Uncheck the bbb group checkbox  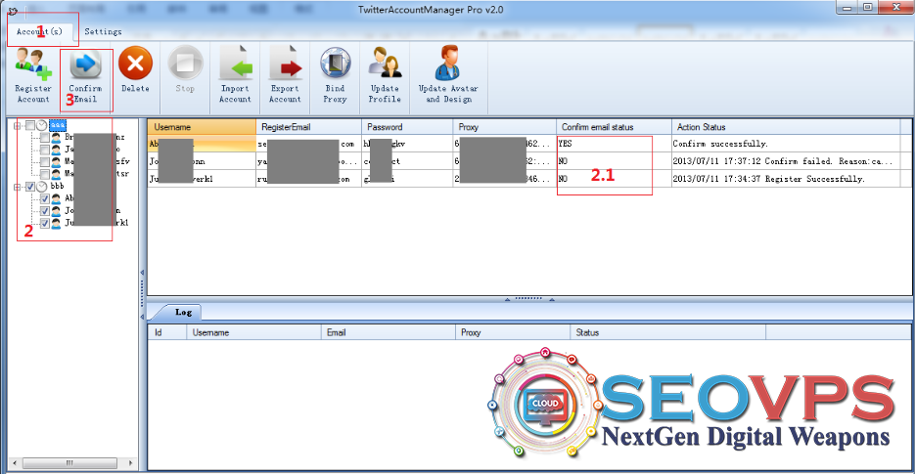pyautogui.click(x=30, y=187)
